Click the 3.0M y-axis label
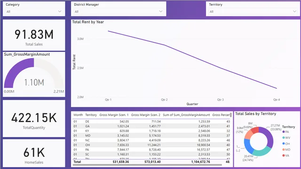Image resolution: width=301 pixels, height=169 pixels. [80, 39]
